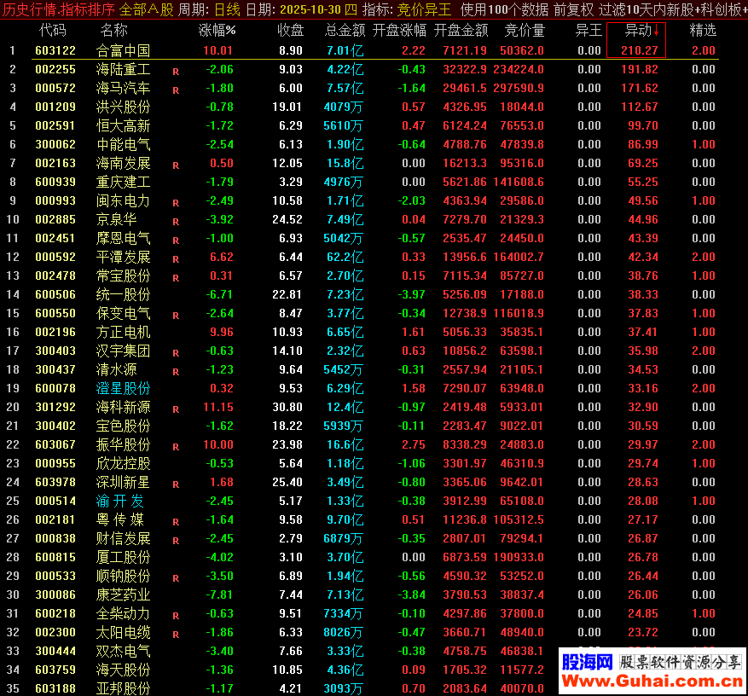Click the R marker beside 海陆重工
Screen dimensions: 748x696
click(x=176, y=71)
